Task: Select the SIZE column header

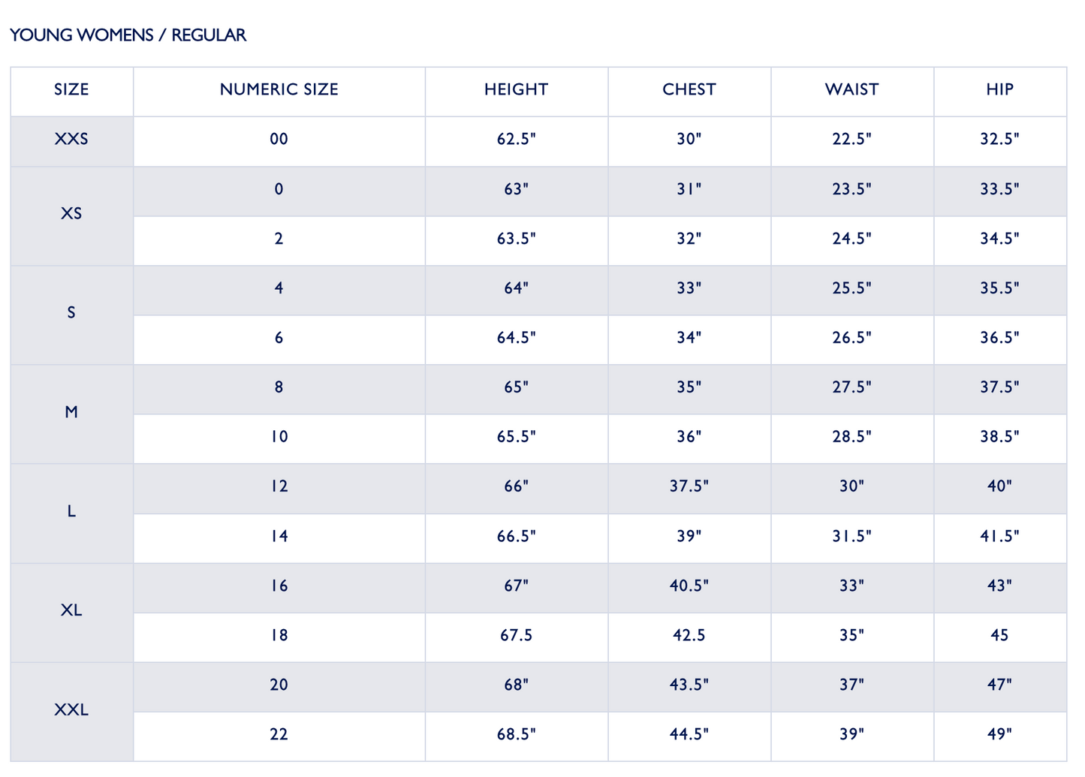Action: coord(72,92)
